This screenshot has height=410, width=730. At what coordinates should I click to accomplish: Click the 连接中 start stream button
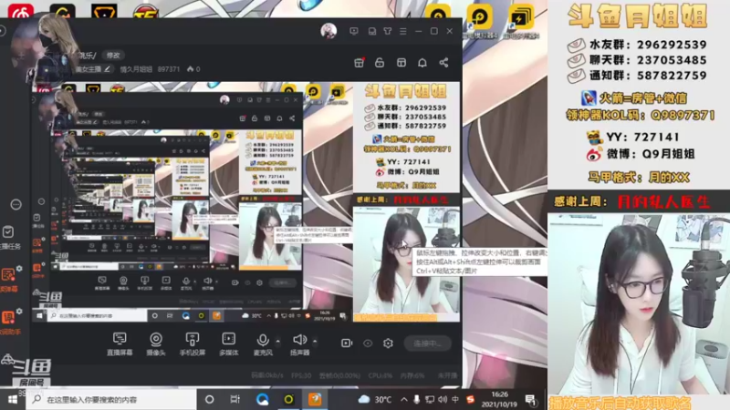[427, 343]
